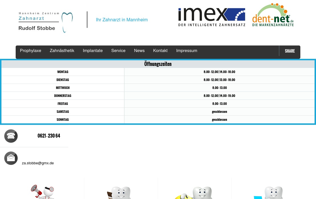Viewport: 316px width, 199px height.
Task: Click the Öffnungszeiten table header
Action: pos(158,64)
